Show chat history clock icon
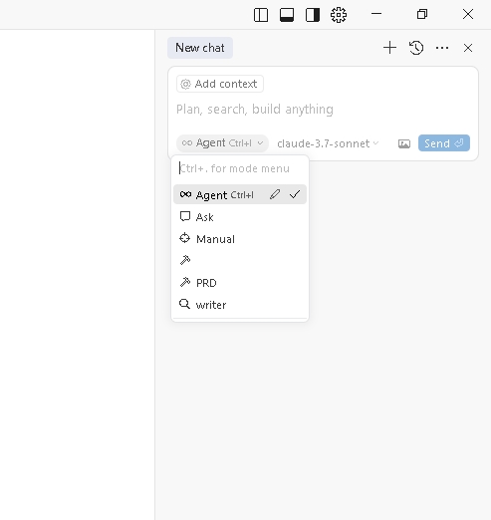491x520 pixels. click(x=416, y=48)
